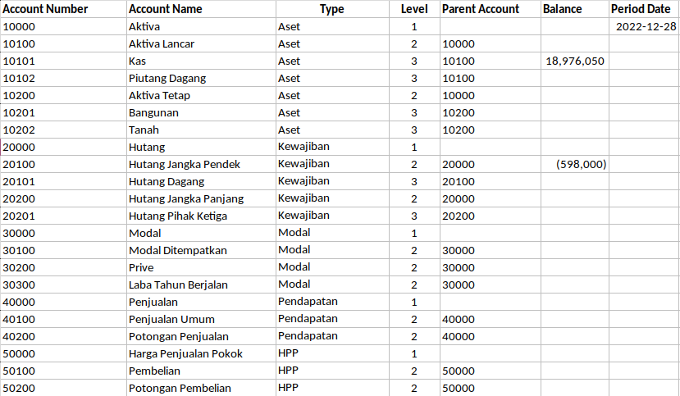Select account number 10000
This screenshot has height=396, width=680.
tap(63, 26)
